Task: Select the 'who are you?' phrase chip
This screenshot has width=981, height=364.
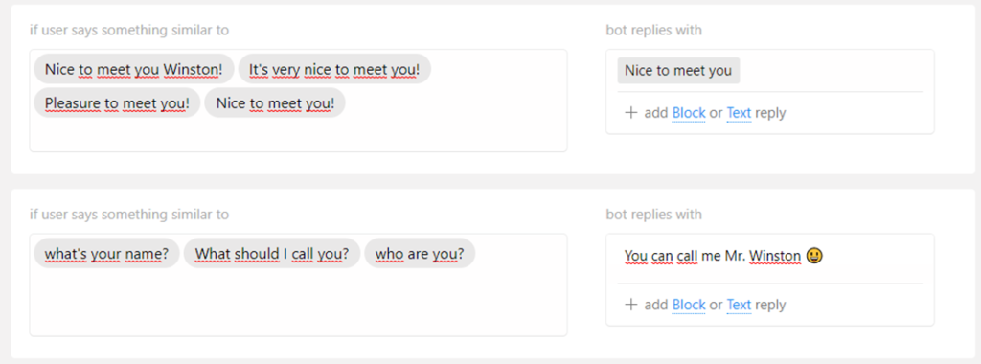Action: [x=420, y=253]
